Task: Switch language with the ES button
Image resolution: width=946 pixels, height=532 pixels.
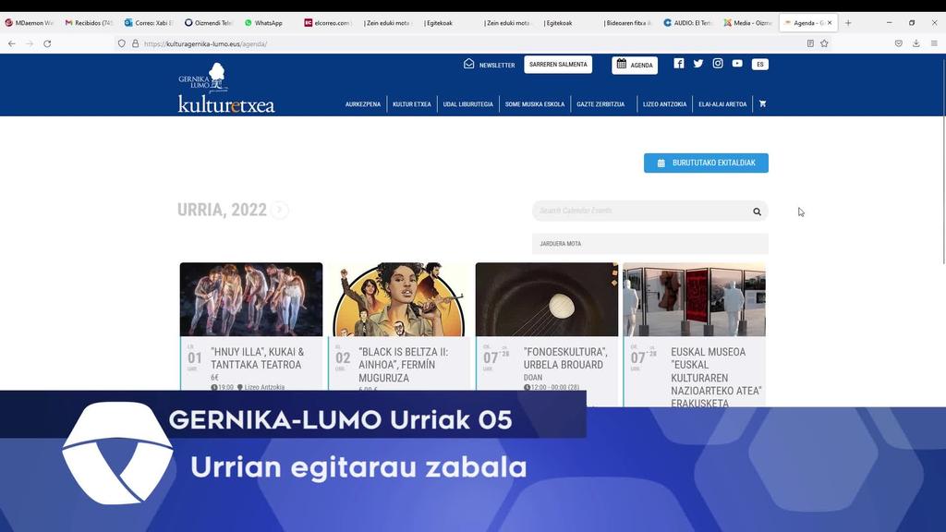Action: coord(760,64)
